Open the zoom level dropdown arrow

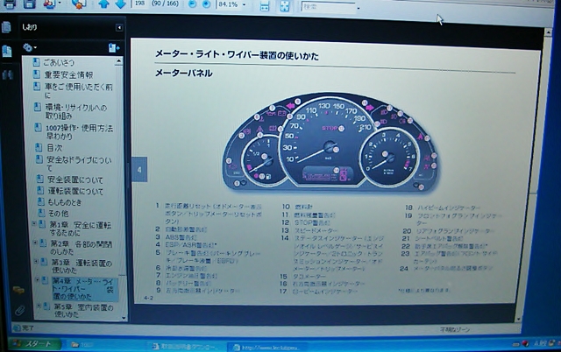(x=244, y=5)
